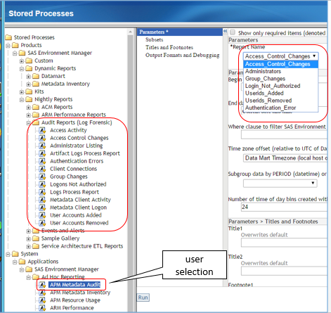Enable Show only required items checkbox
This screenshot has width=331, height=313.
pos(233,32)
